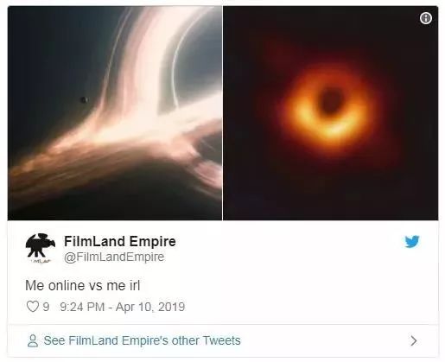
Task: Click the small planet in left image
Action: tap(84, 100)
